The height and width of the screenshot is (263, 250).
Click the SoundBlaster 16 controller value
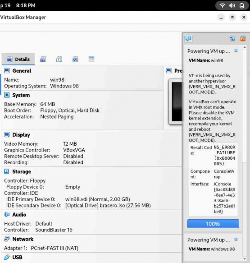54,230
